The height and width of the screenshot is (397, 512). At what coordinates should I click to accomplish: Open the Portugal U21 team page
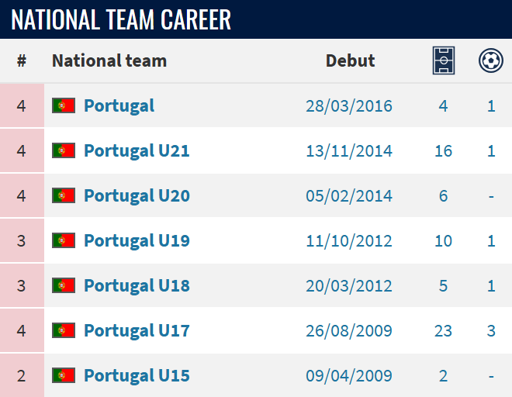click(137, 150)
